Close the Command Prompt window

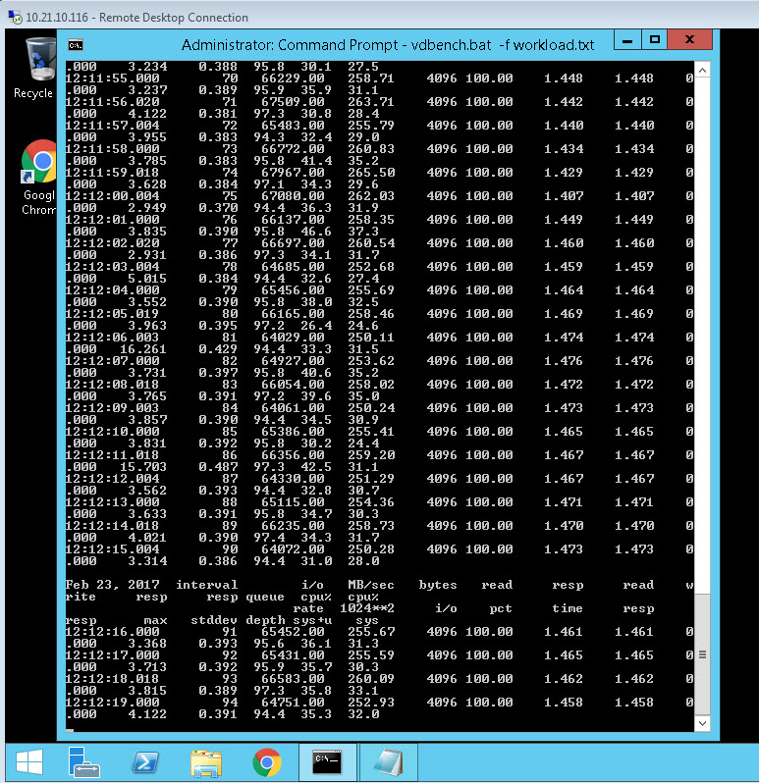689,40
